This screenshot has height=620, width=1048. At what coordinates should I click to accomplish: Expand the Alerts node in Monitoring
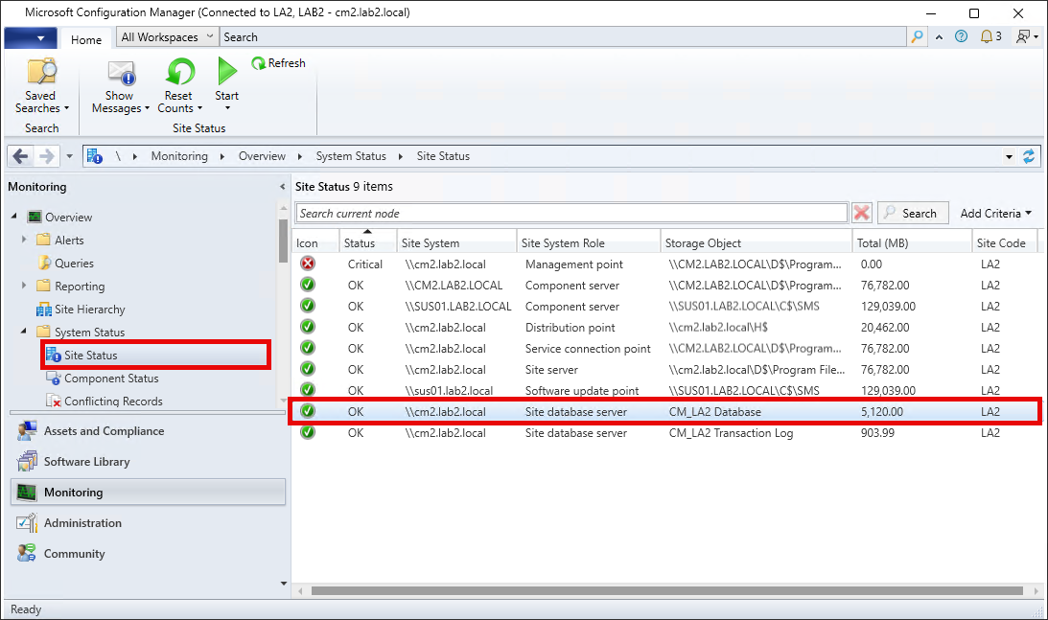(24, 241)
